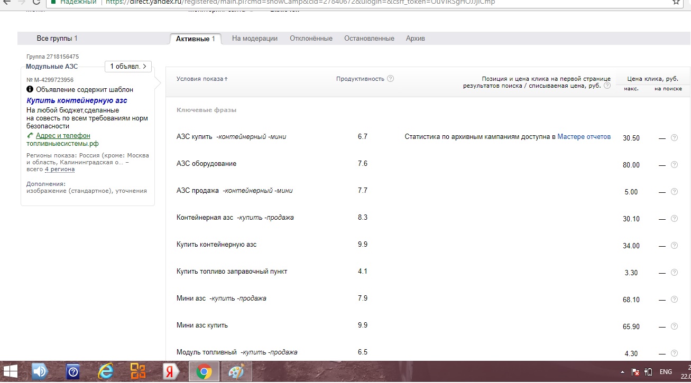Viewport: 691px width, 383px height.
Task: Click info icon next to Объявление содержит шаблон
Action: pyautogui.click(x=30, y=89)
